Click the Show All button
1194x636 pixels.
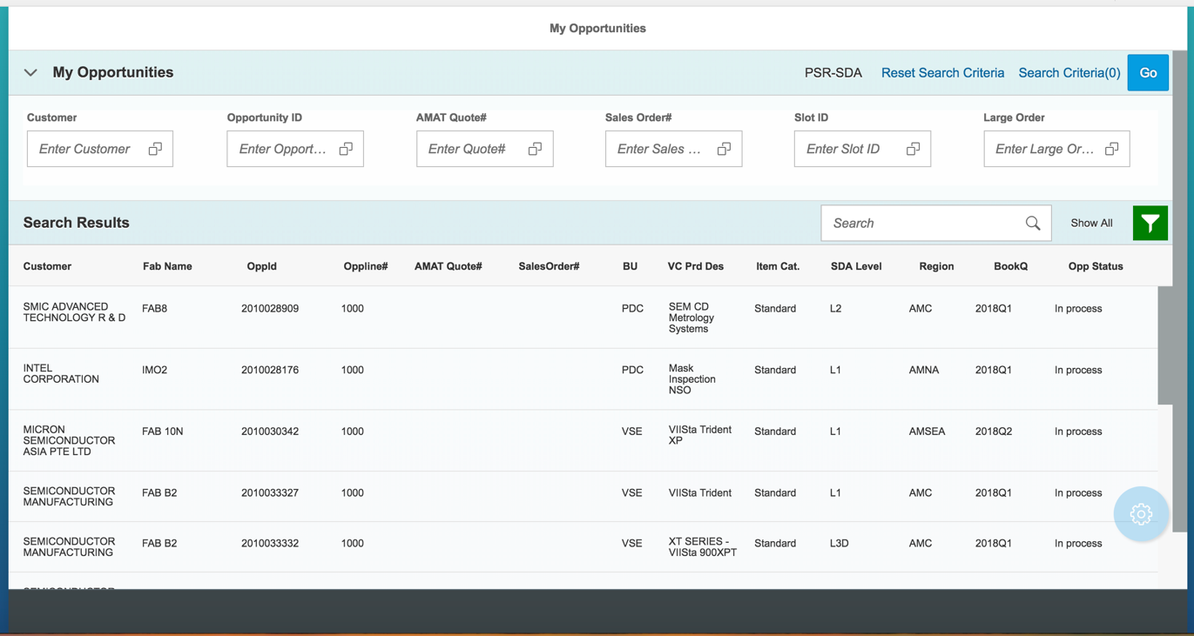coord(1091,224)
